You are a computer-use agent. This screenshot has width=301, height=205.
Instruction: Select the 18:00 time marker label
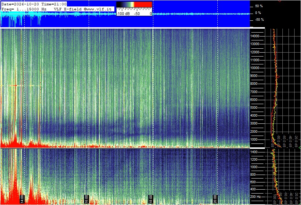coord(151,199)
